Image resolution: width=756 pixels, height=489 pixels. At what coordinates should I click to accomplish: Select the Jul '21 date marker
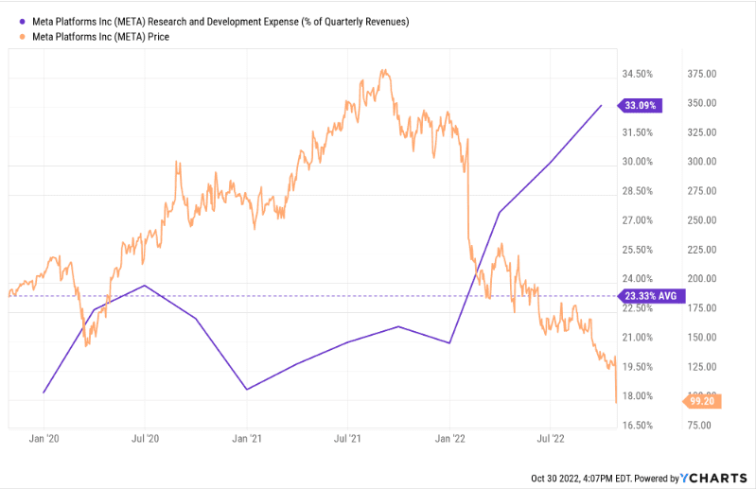pyautogui.click(x=347, y=439)
